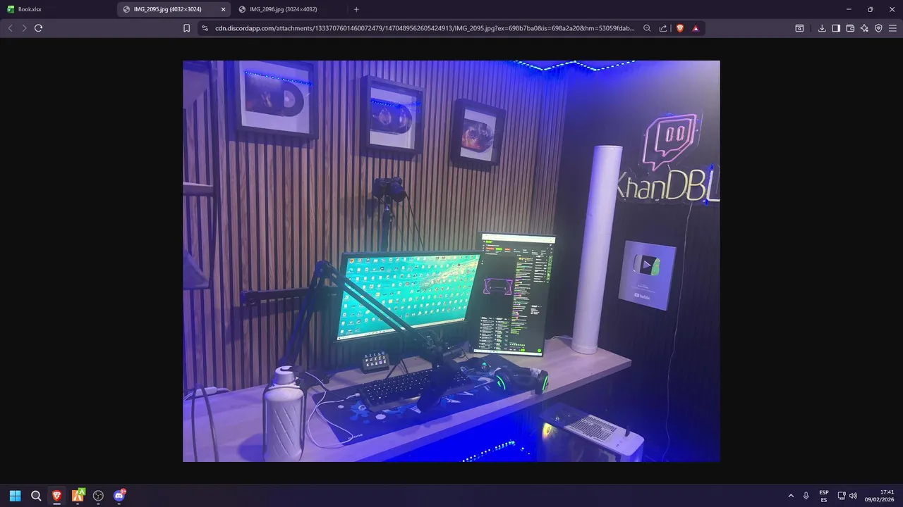
Task: Bookmark this page in address bar
Action: pos(186,28)
